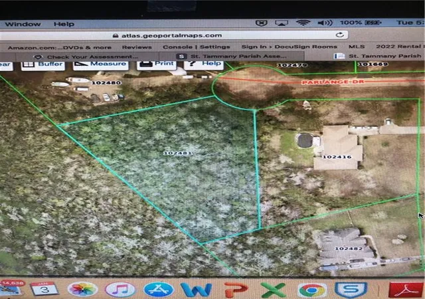The image size is (425, 299).
Task: Open the Window menu
Action: click(x=23, y=24)
